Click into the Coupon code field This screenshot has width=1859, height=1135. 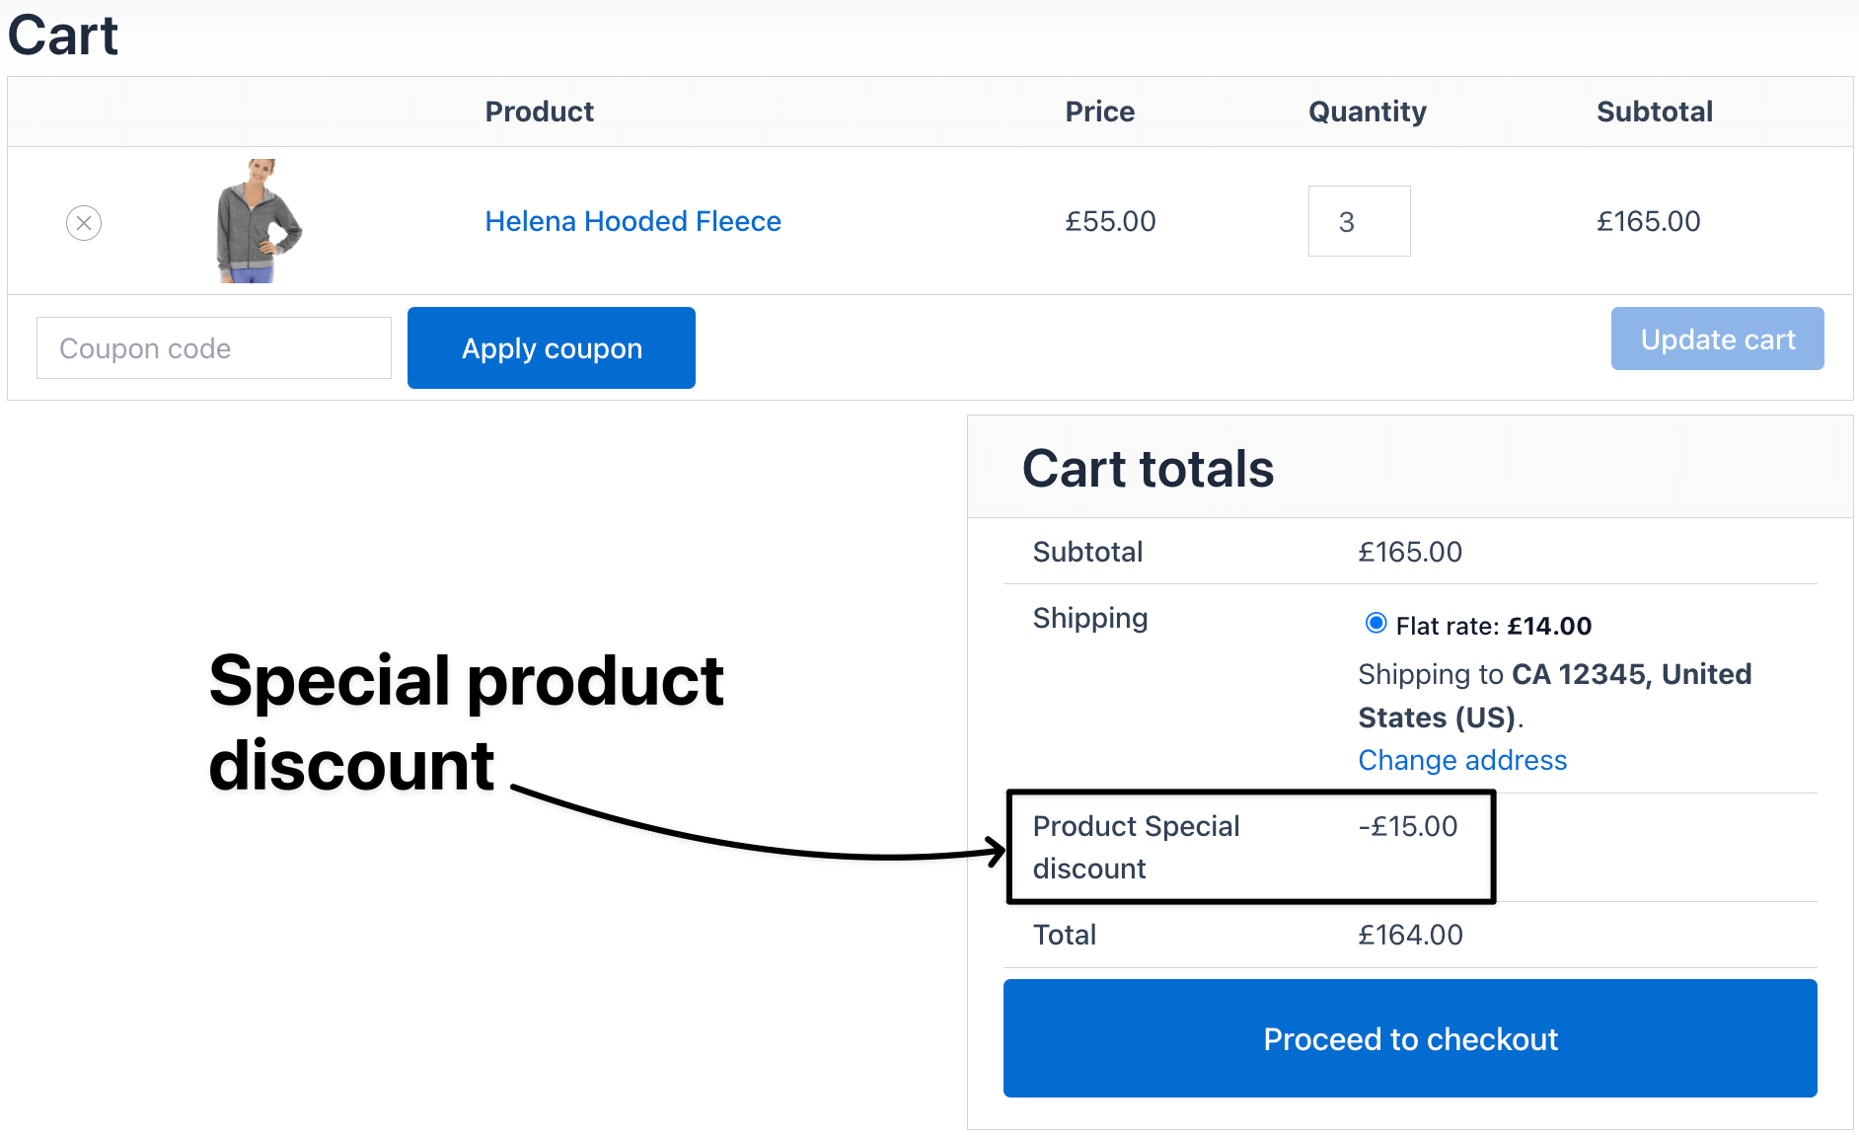click(x=214, y=348)
